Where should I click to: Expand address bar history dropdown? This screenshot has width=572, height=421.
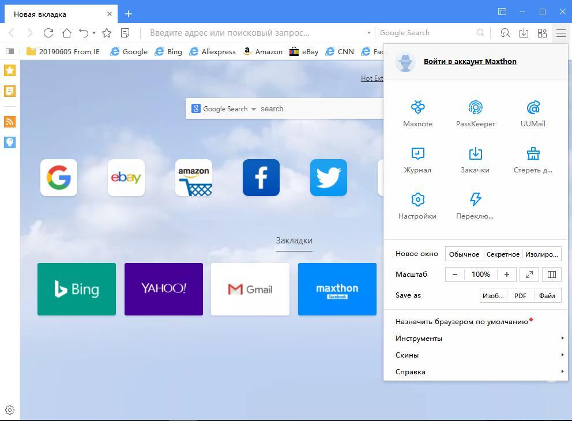(x=369, y=33)
